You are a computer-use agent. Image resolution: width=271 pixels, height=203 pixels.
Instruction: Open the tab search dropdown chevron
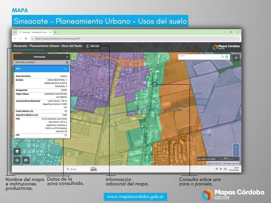pyautogui.click(x=15, y=32)
